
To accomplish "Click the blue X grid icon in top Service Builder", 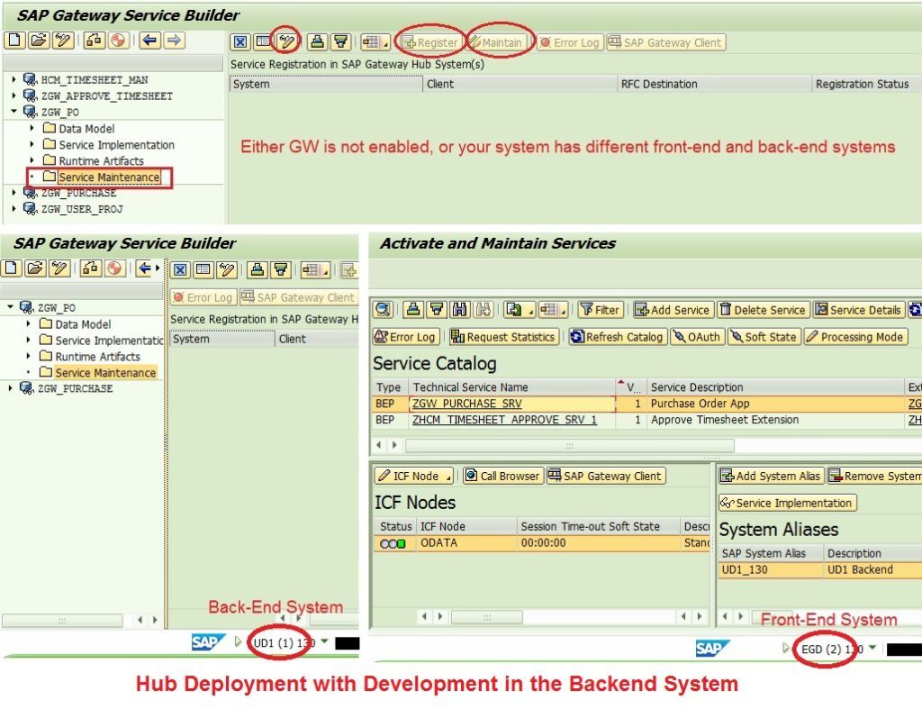I will [240, 41].
